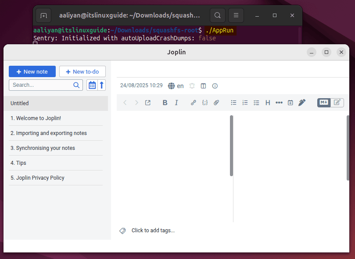Insert a heading with the H icon

(x=268, y=103)
